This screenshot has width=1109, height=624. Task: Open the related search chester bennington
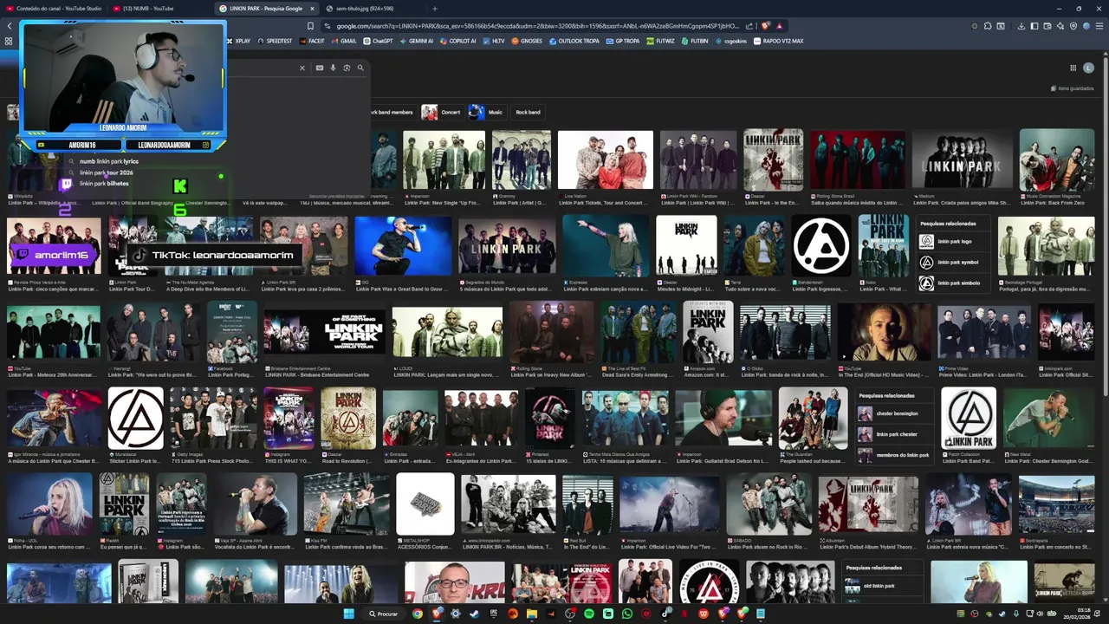[x=892, y=413]
